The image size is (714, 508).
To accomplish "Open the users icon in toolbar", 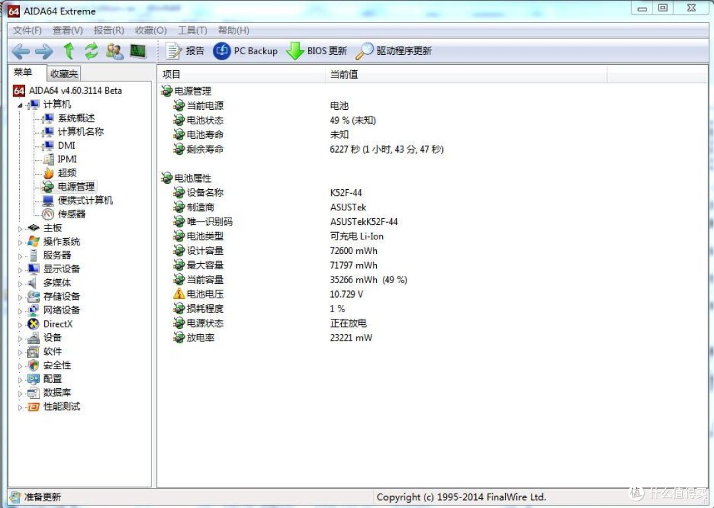I will 114,51.
